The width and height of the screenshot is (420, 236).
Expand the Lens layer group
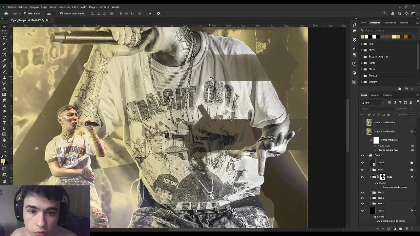click(x=371, y=170)
